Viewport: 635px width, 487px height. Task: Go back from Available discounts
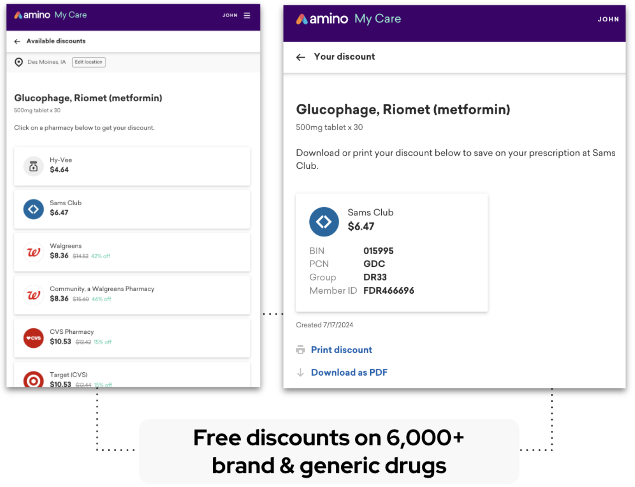[18, 41]
